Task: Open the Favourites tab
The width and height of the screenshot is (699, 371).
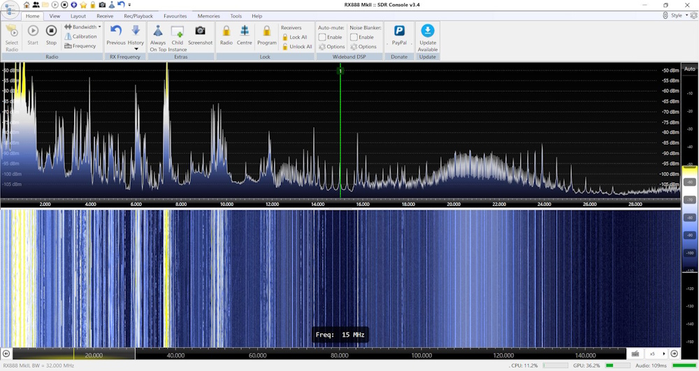Action: pyautogui.click(x=175, y=16)
